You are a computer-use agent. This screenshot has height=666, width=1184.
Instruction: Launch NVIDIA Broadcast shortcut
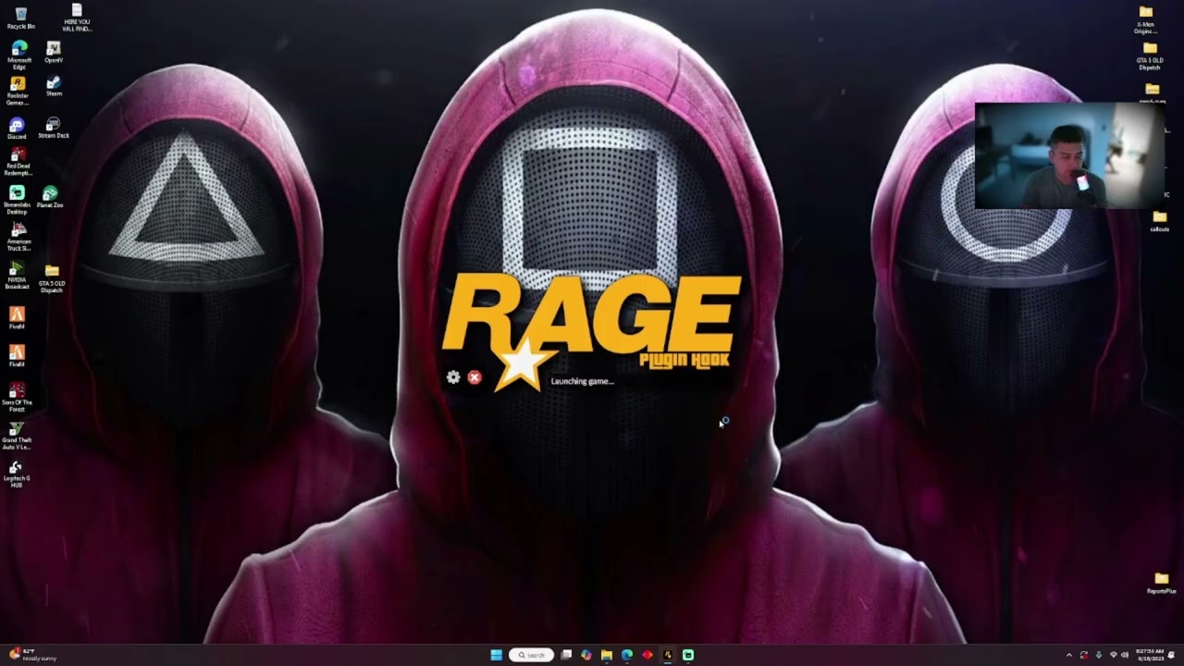(17, 276)
